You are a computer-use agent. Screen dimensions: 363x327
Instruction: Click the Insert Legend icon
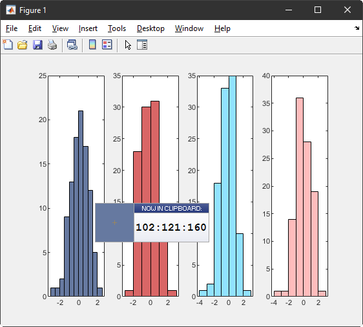tap(107, 45)
